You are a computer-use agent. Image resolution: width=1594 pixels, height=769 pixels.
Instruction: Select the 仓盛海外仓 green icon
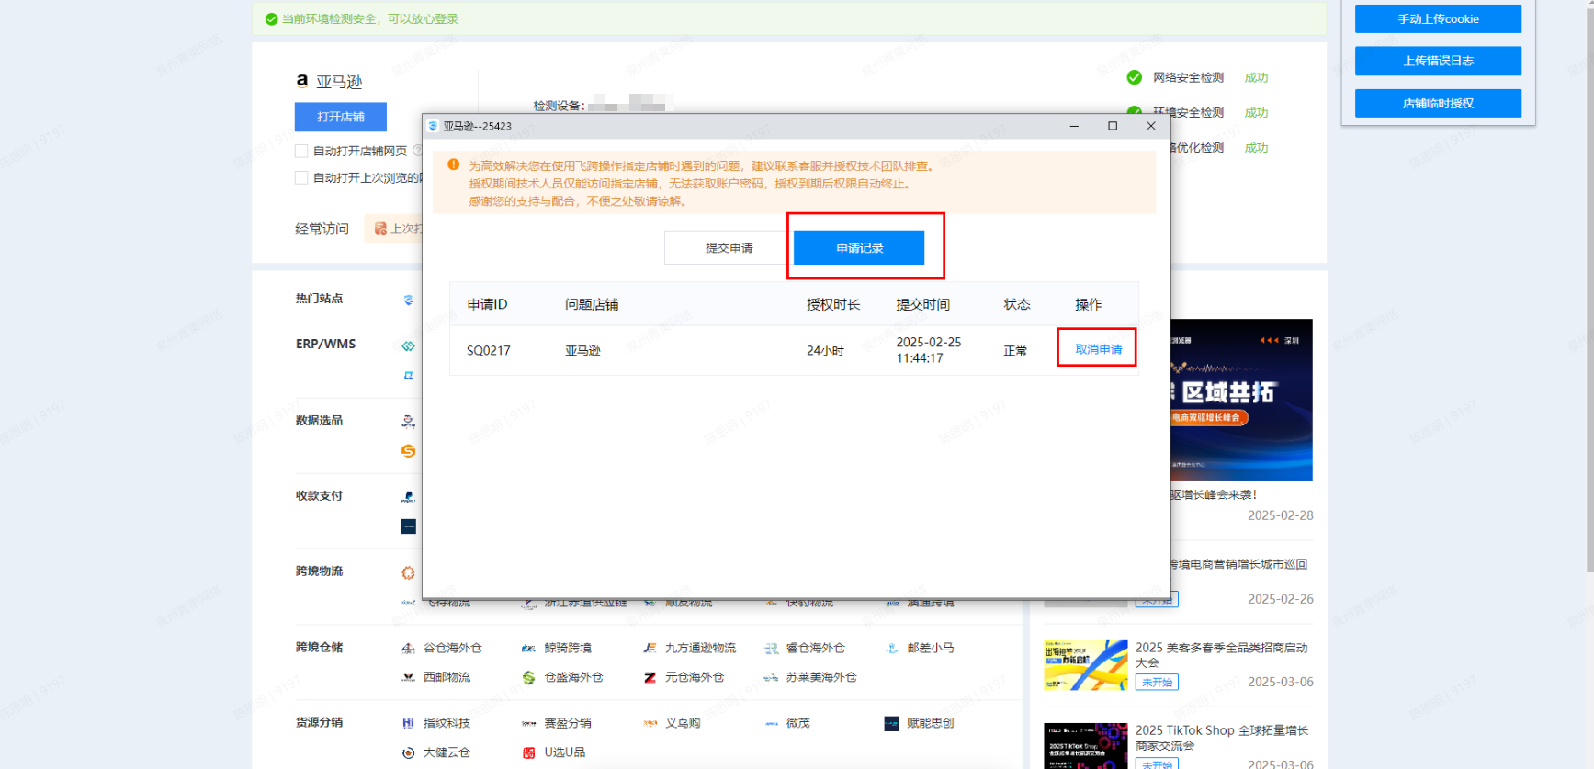[528, 678]
